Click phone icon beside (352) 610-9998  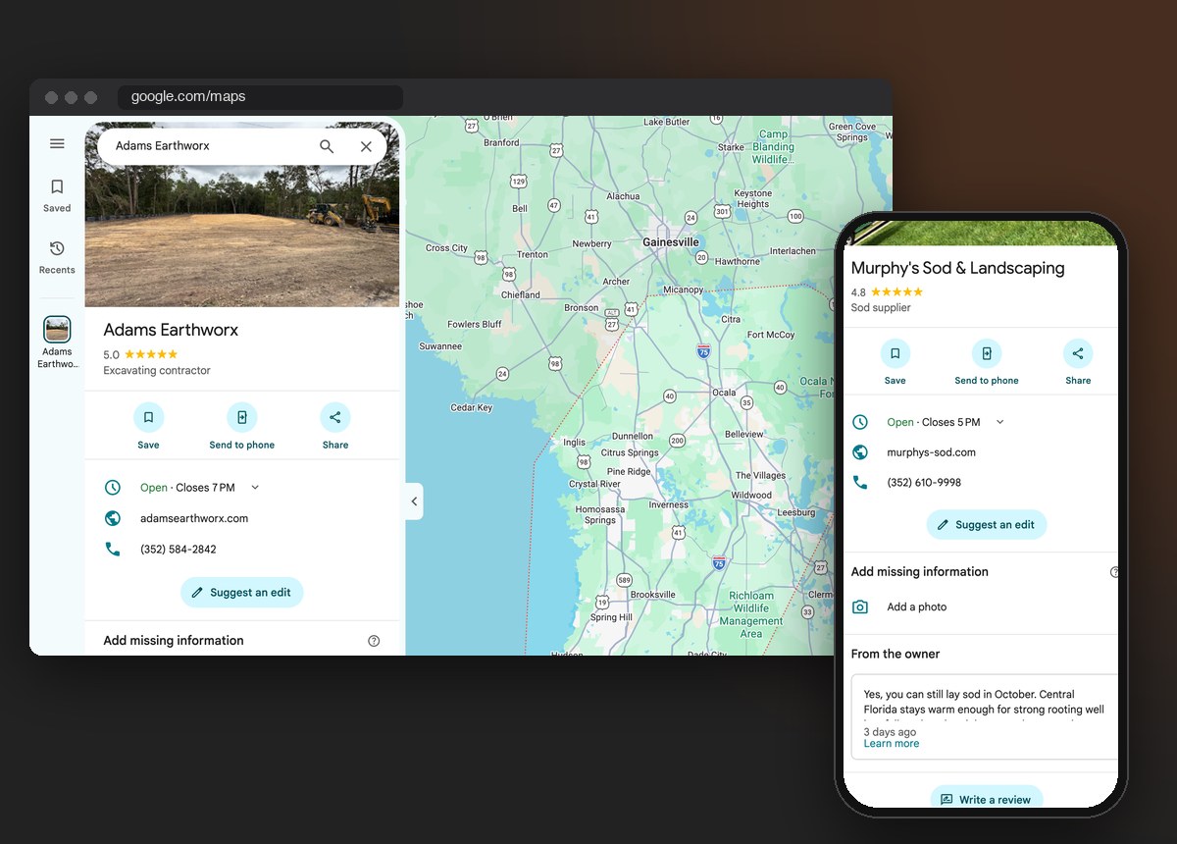(x=860, y=483)
